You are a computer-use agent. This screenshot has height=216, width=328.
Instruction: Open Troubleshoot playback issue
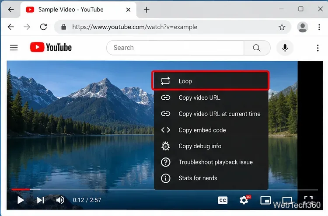[x=211, y=162]
